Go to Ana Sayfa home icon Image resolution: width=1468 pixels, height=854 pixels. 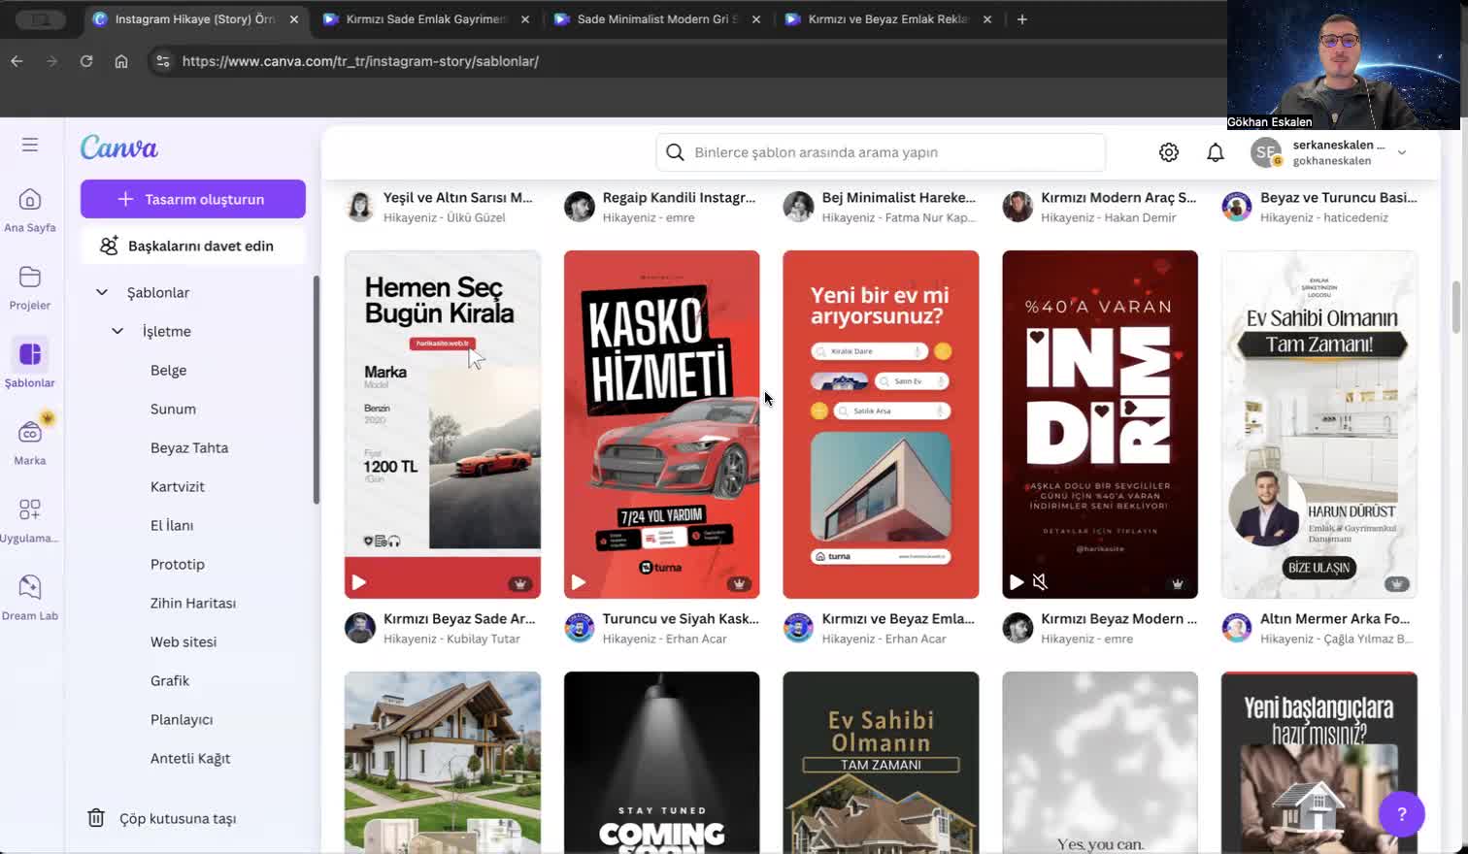pyautogui.click(x=30, y=200)
